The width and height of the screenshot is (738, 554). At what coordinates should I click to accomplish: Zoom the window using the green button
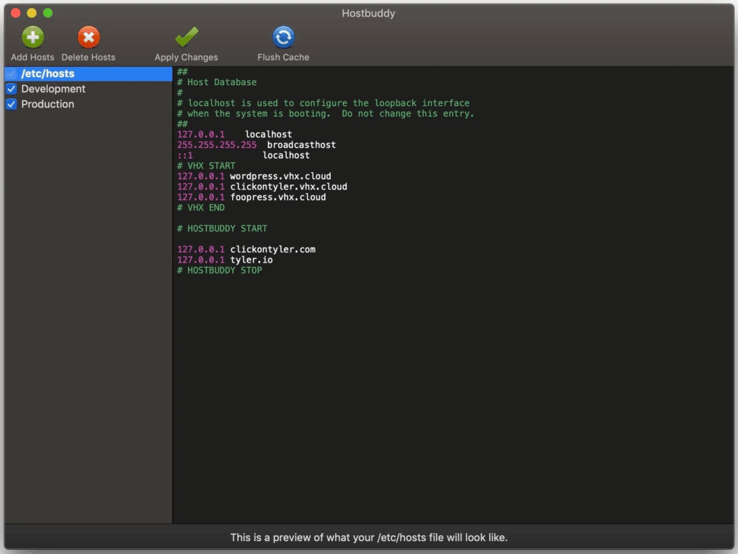coord(48,13)
